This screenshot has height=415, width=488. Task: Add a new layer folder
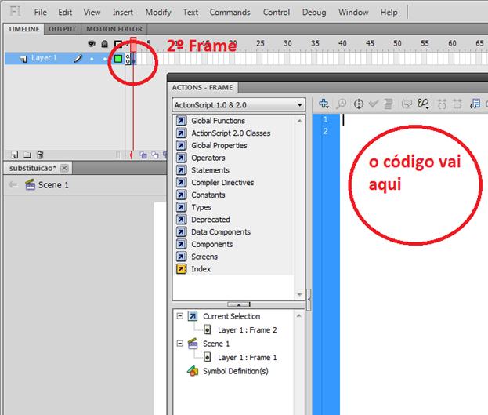pos(27,155)
